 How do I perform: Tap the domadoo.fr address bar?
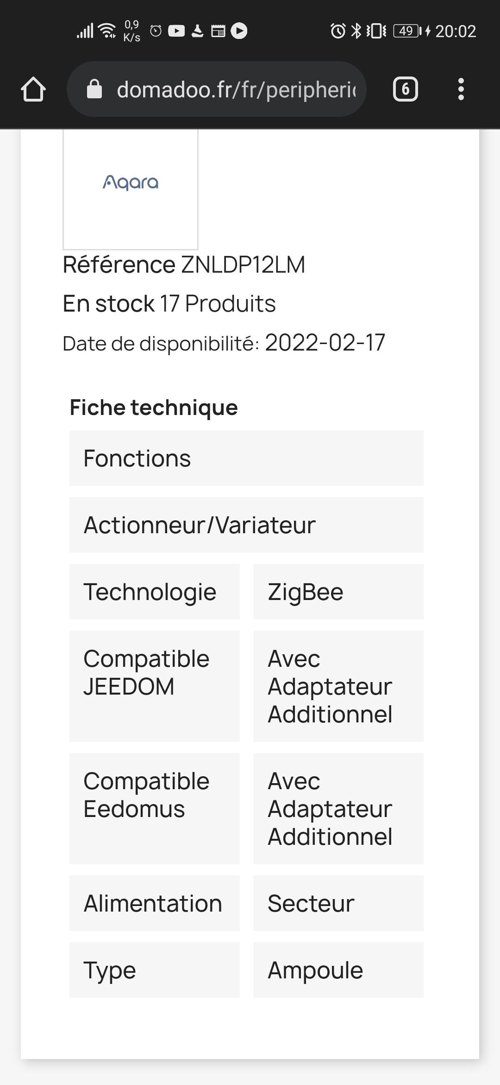(x=236, y=89)
